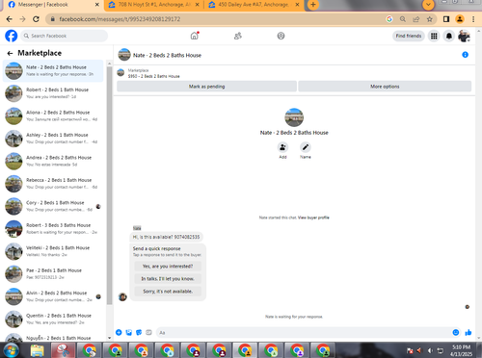Click the browser address bar URL
The width and height of the screenshot is (482, 358).
120,19
